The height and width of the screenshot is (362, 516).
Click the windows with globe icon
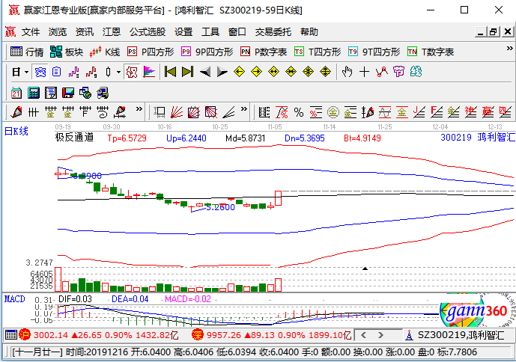click(85, 93)
